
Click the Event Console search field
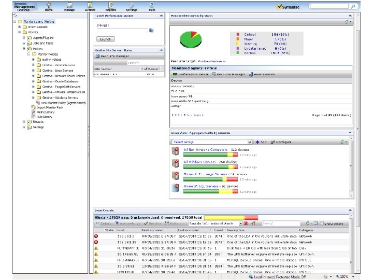coord(281,223)
